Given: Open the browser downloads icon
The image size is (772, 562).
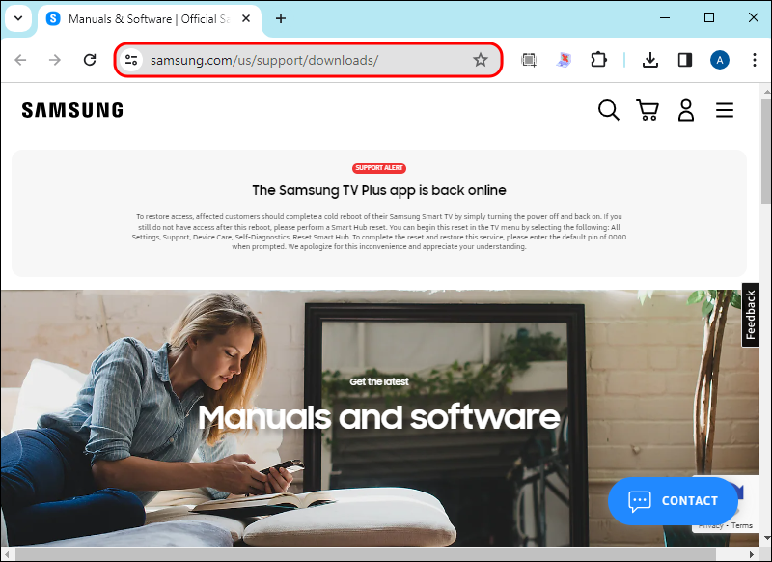Looking at the screenshot, I should click(649, 60).
